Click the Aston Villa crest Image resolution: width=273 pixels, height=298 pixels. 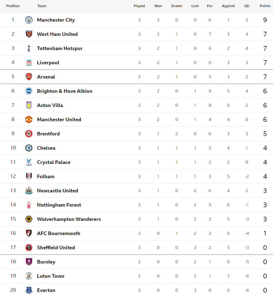click(x=29, y=105)
